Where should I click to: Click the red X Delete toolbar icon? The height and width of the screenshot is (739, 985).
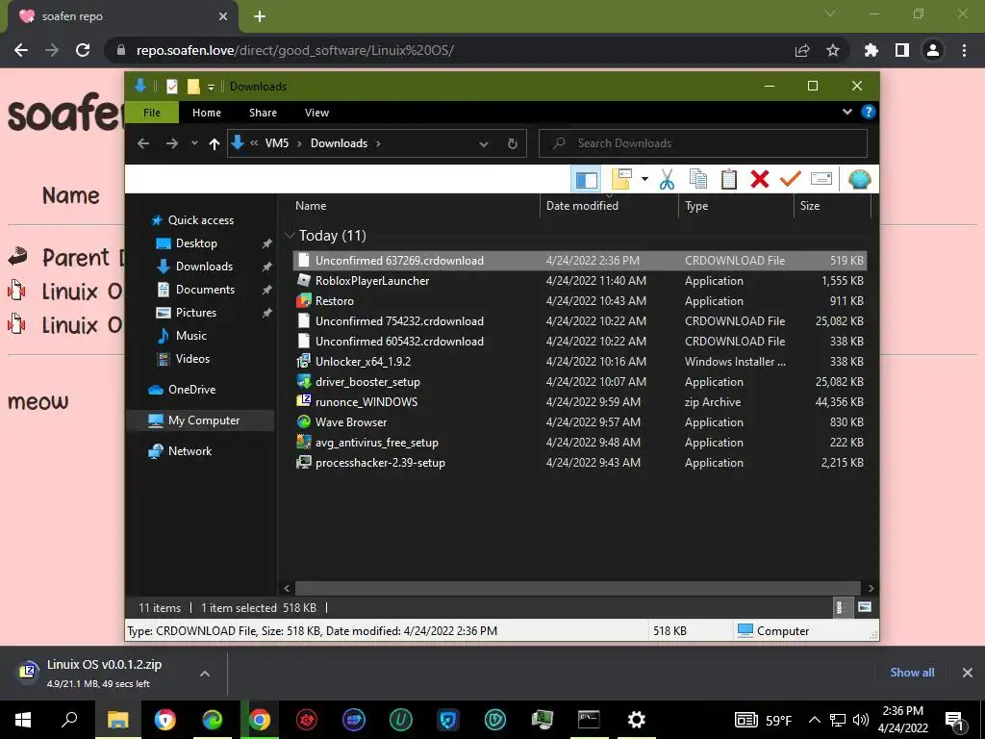click(x=760, y=180)
